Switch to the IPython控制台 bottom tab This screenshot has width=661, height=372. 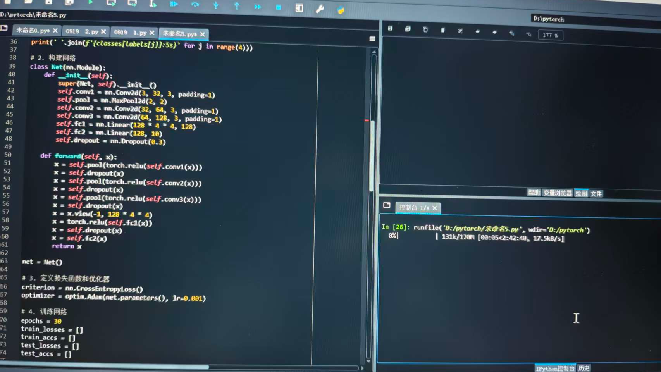click(555, 368)
